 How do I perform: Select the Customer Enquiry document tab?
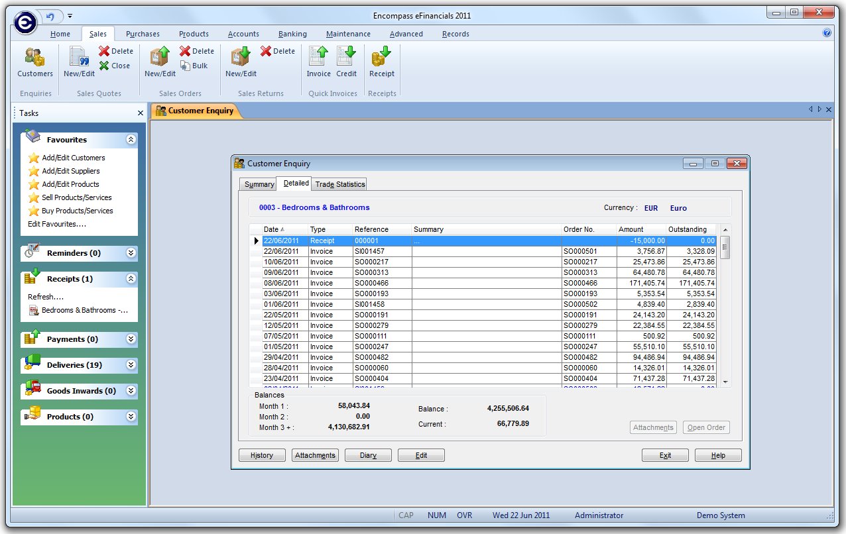pos(196,111)
